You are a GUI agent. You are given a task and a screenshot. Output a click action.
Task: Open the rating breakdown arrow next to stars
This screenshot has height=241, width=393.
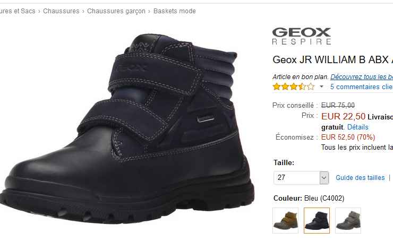[321, 87]
